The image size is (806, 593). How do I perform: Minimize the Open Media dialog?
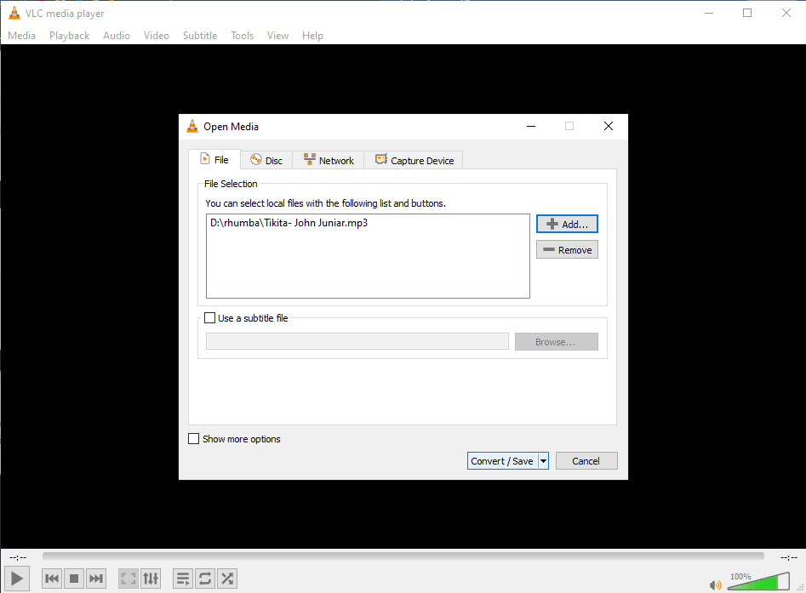(531, 126)
